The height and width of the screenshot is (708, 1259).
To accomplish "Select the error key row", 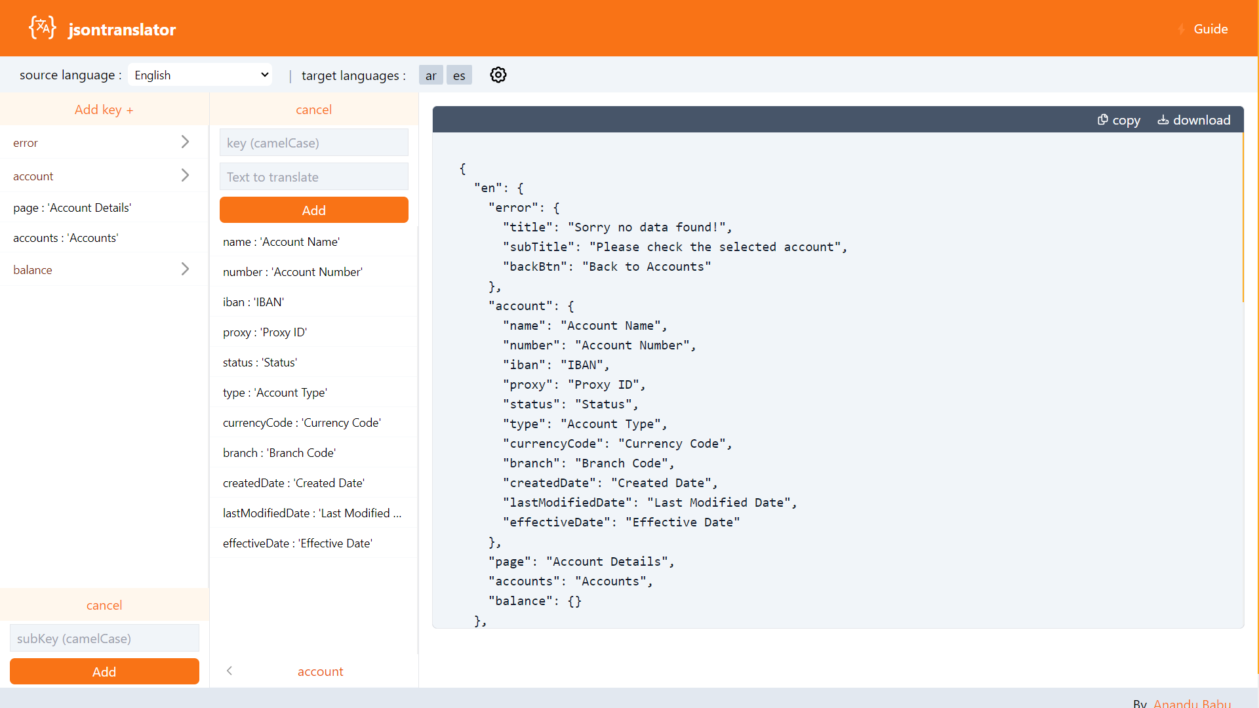I will tap(104, 142).
